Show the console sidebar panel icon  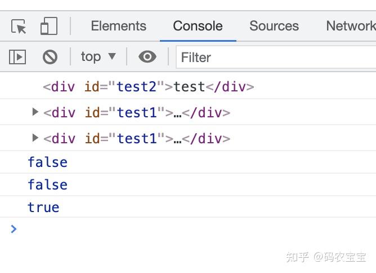point(17,57)
